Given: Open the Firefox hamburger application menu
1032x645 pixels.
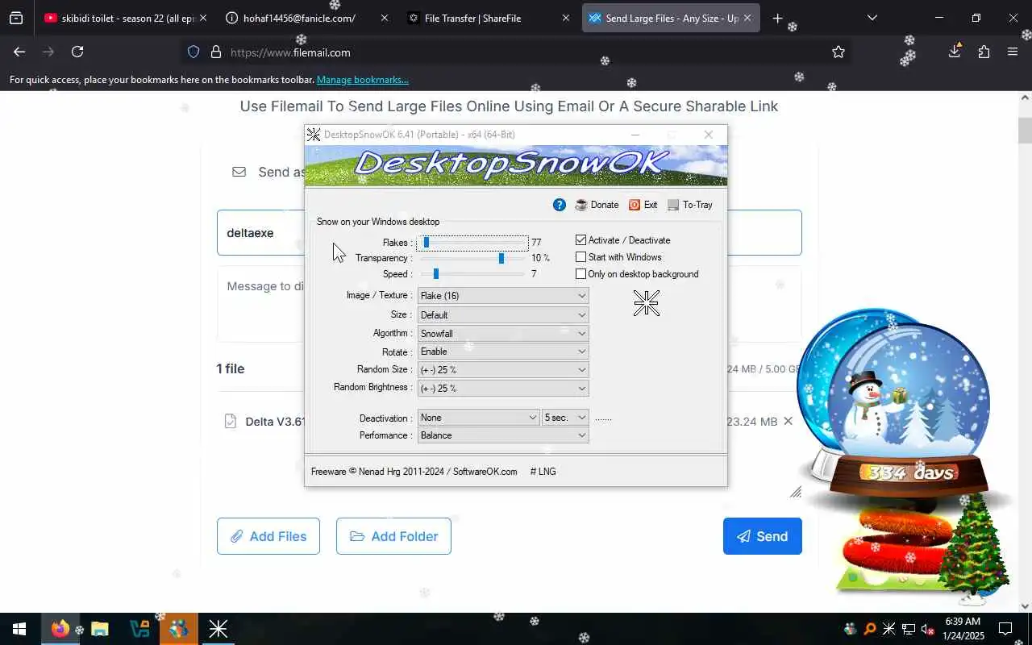Looking at the screenshot, I should pos(1013,52).
